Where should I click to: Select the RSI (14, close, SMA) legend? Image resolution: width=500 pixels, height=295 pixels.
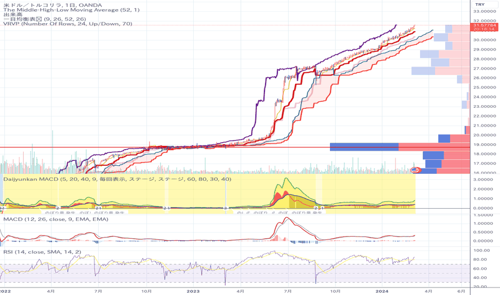click(42, 252)
